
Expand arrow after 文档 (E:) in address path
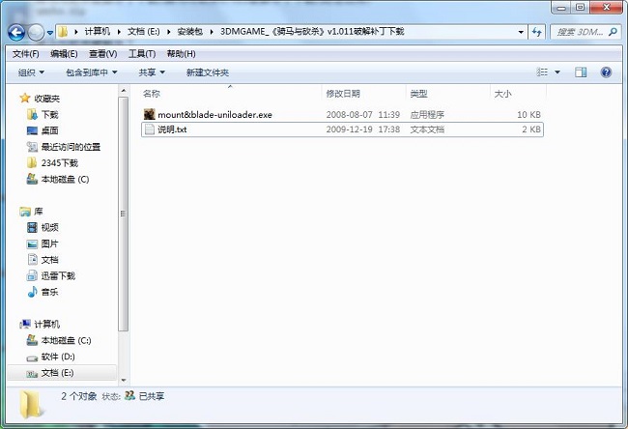(x=169, y=32)
